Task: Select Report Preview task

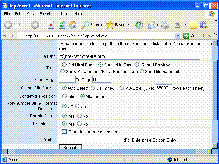Action: coord(137,65)
